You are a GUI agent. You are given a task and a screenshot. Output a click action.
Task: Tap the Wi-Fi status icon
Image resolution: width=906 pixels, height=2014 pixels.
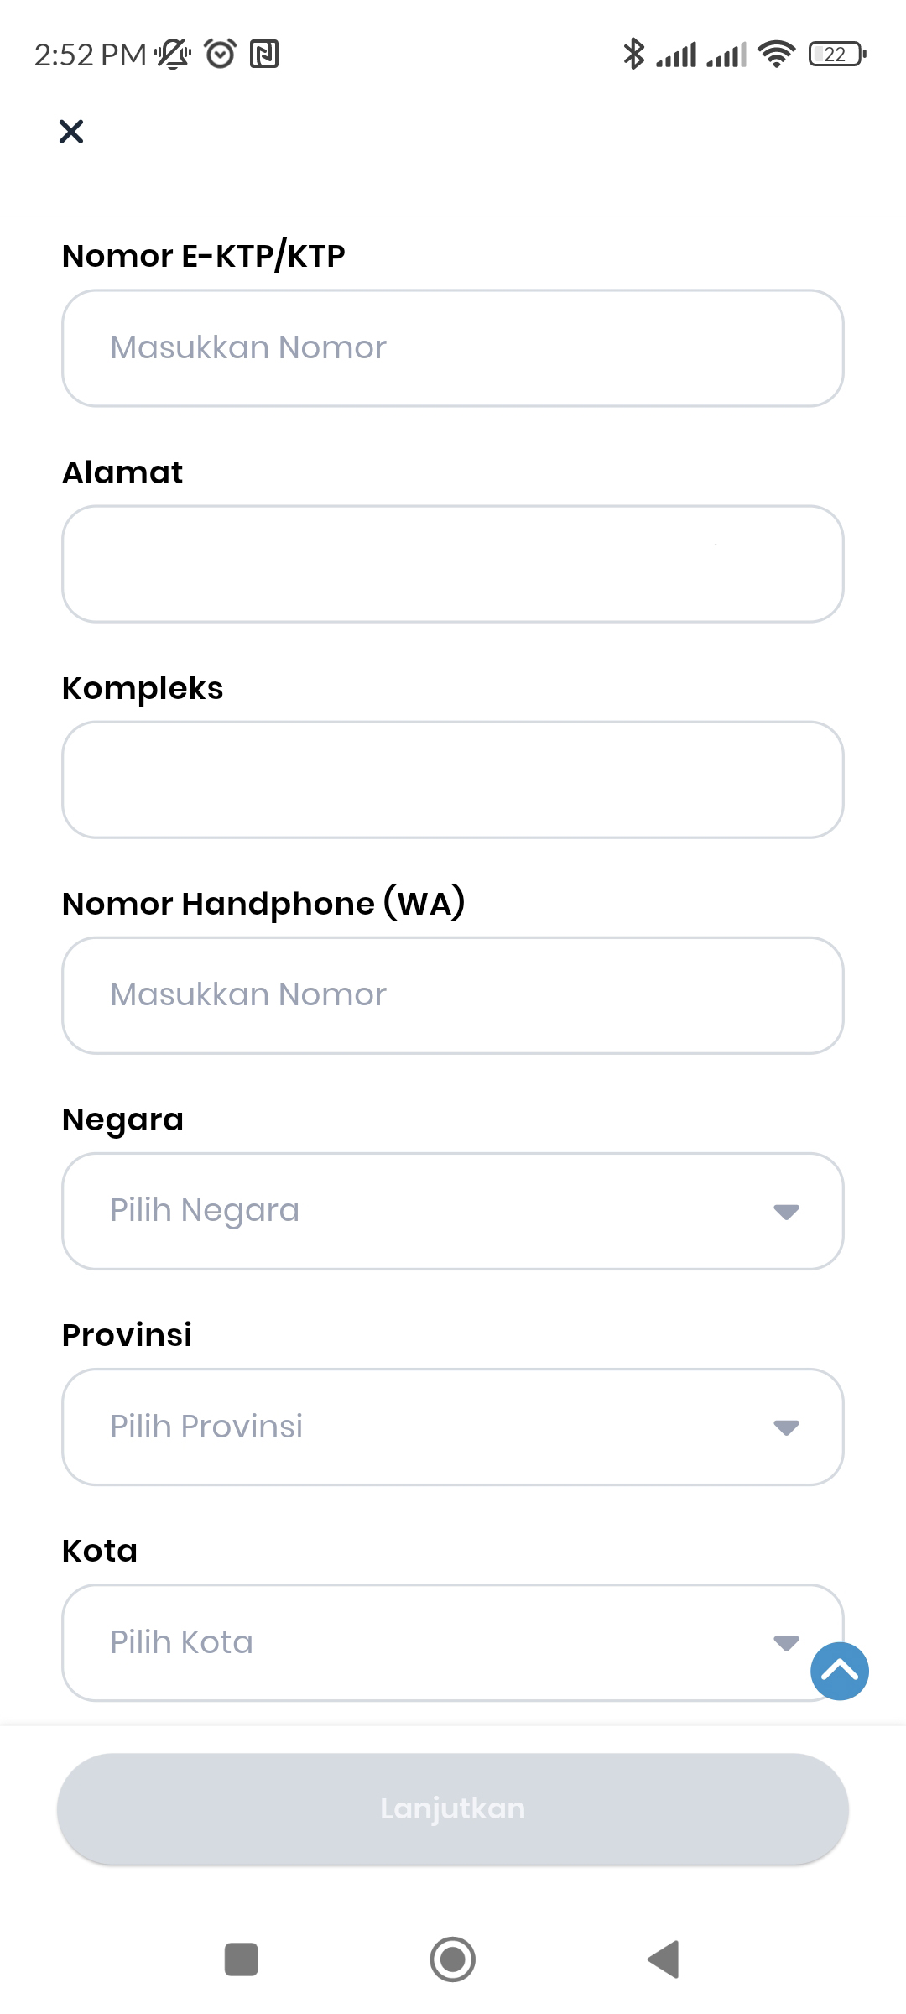click(x=776, y=55)
